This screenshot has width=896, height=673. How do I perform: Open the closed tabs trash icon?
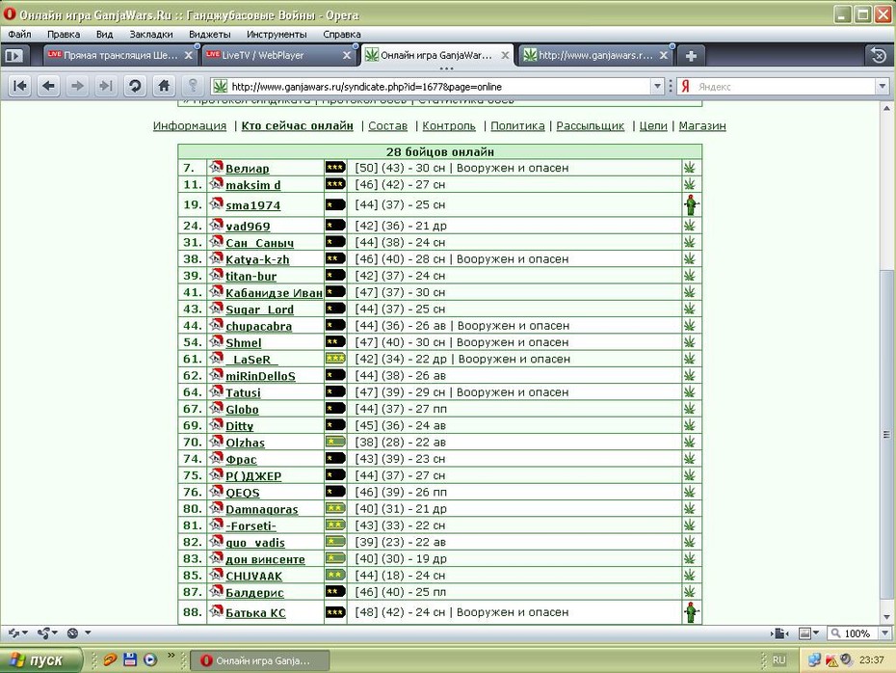tap(879, 56)
